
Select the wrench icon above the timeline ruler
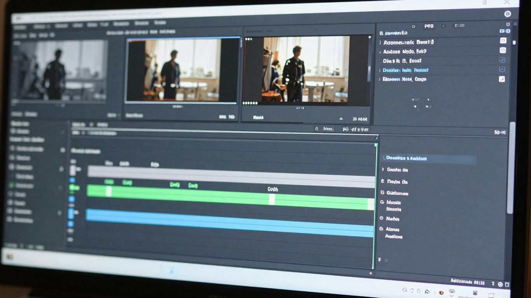[316, 129]
